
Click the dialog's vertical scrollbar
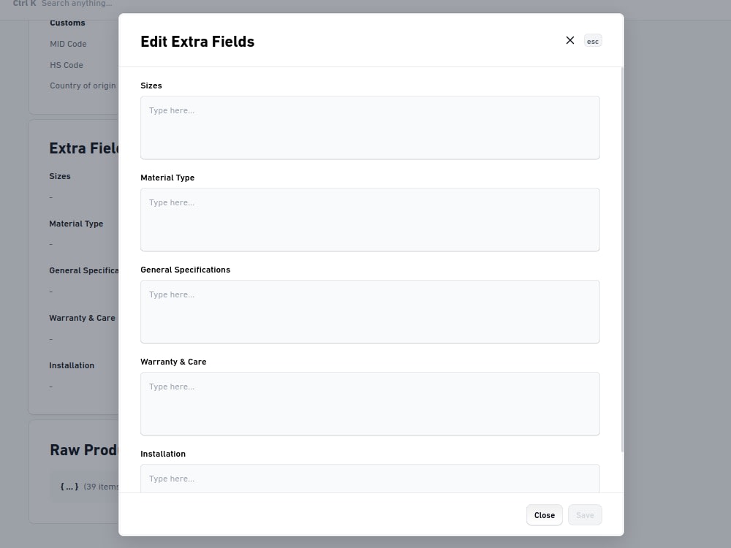coord(622,259)
